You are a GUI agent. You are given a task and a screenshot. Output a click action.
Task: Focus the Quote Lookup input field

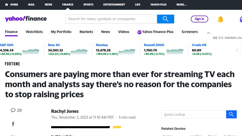click(x=194, y=114)
